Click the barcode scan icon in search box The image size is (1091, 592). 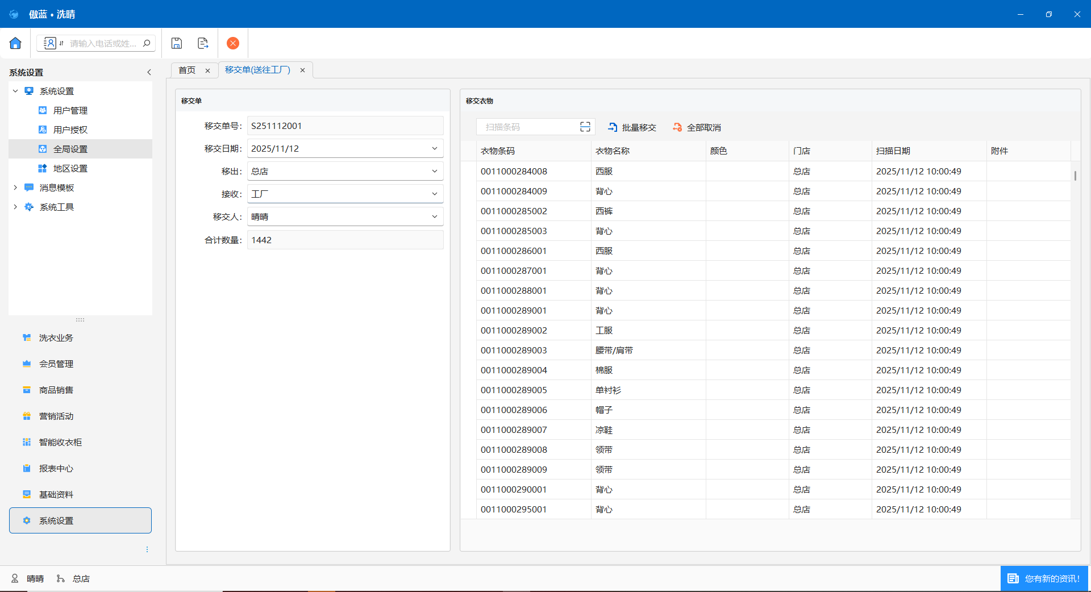point(585,127)
